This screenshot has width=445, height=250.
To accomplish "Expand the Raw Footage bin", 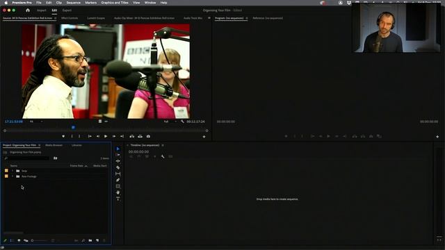I will pyautogui.click(x=13, y=176).
